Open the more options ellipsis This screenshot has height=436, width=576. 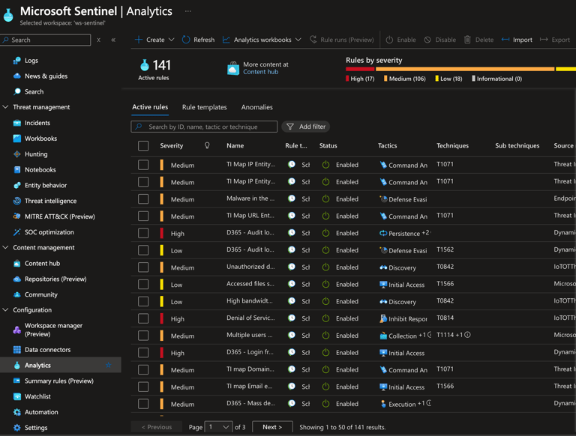coord(188,11)
